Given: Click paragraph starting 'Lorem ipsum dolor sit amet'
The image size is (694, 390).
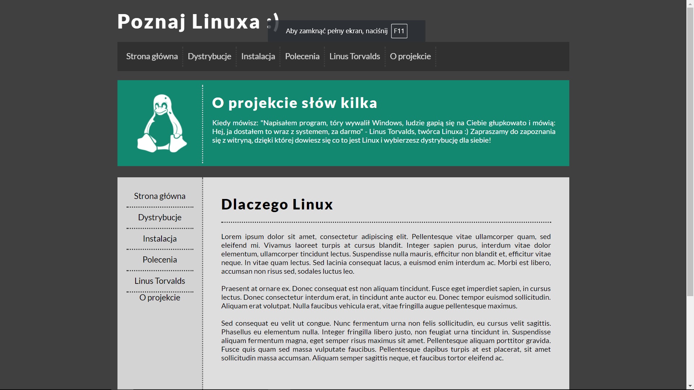Looking at the screenshot, I should [x=386, y=254].
